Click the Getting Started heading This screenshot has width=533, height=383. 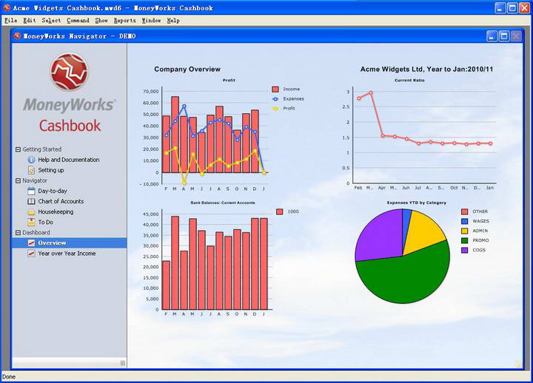click(41, 149)
